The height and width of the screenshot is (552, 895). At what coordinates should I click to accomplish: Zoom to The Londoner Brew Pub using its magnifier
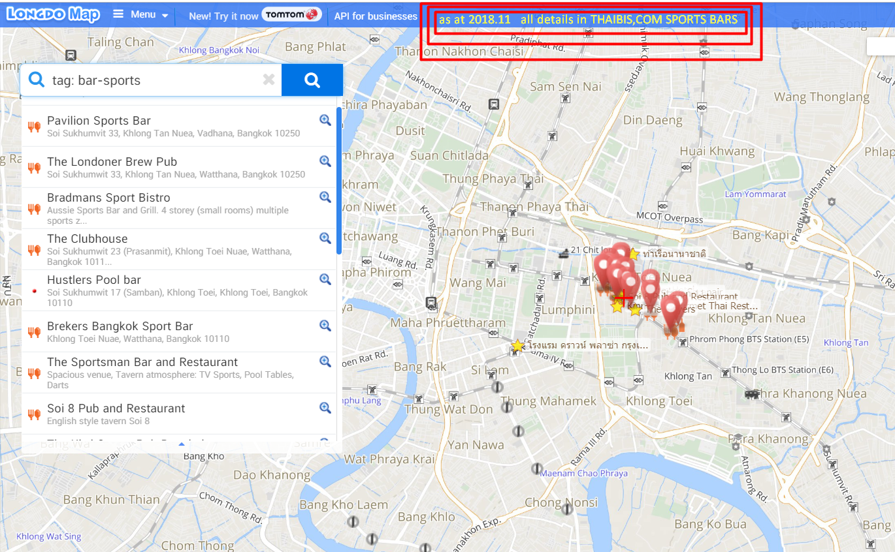click(325, 161)
